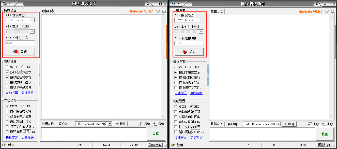Click green 发送 button in port 8899 window
The width and height of the screenshot is (337, 149).
tap(325, 134)
